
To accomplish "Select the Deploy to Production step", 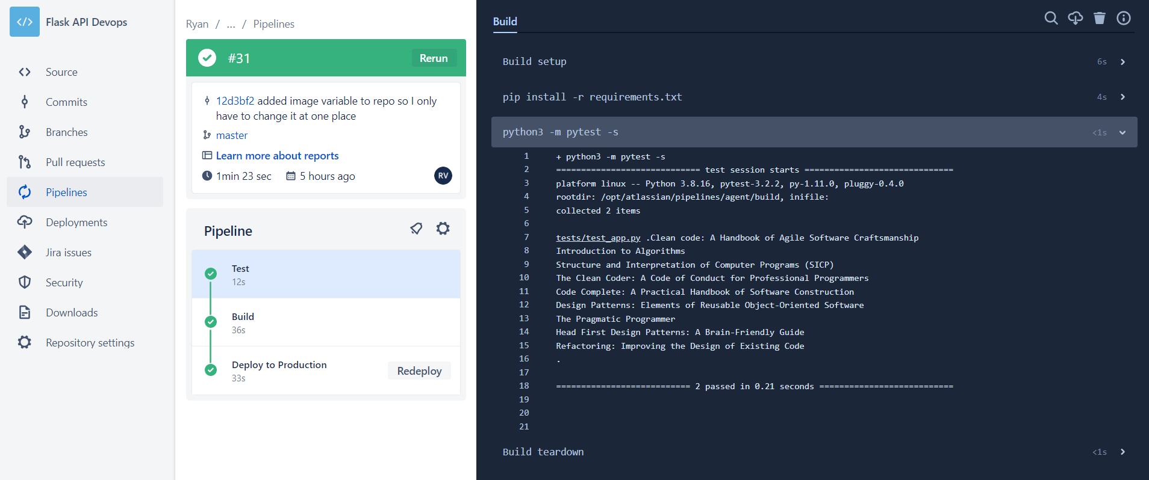I will pos(326,371).
